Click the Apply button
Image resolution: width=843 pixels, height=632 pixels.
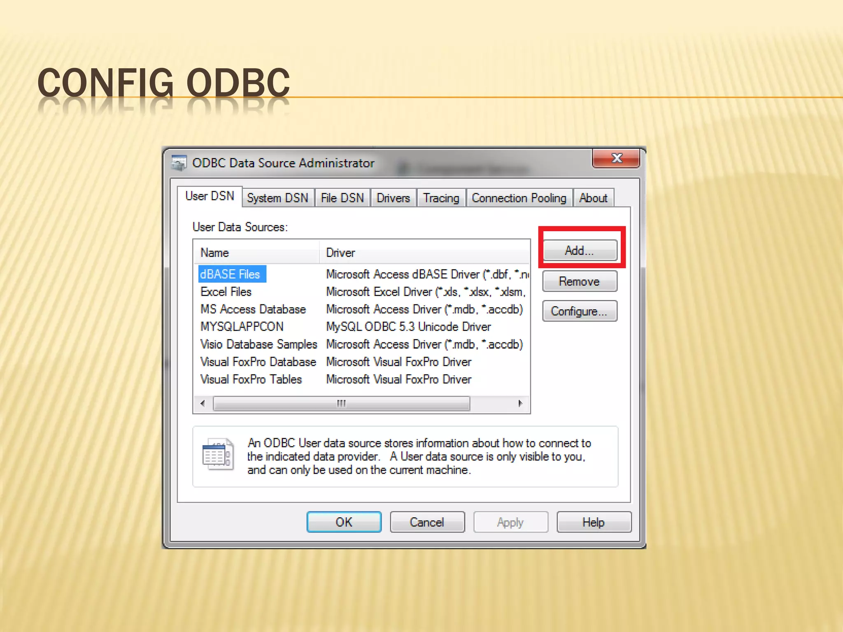(x=510, y=522)
